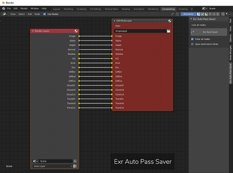Viewport: 233px width, 173px height.
Task: Open the Render menu
Action: coord(24,8)
